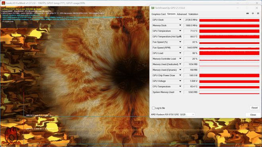This screenshot has width=262, height=147.
Task: Click the GPU-Z refresh icon
Action: click(253, 13)
